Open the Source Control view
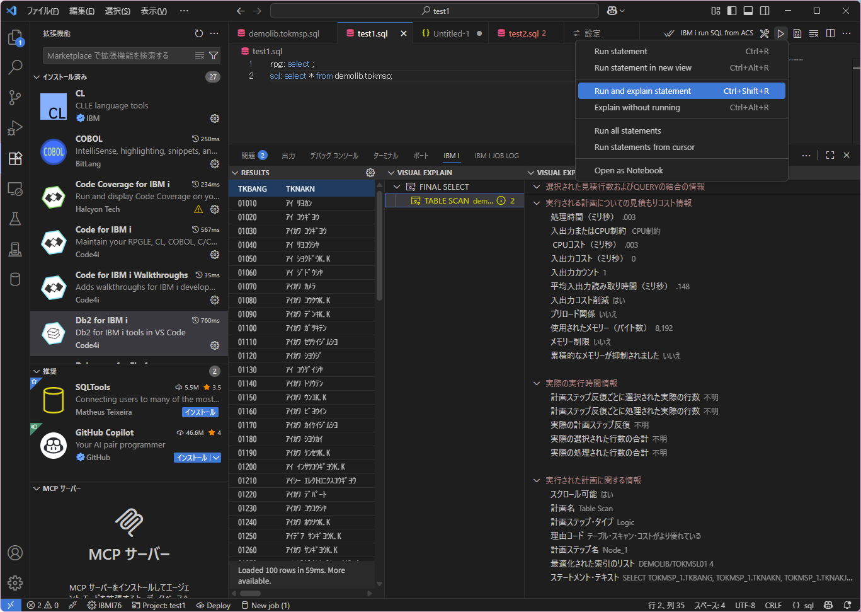Viewport: 861px width, 612px height. coord(15,97)
